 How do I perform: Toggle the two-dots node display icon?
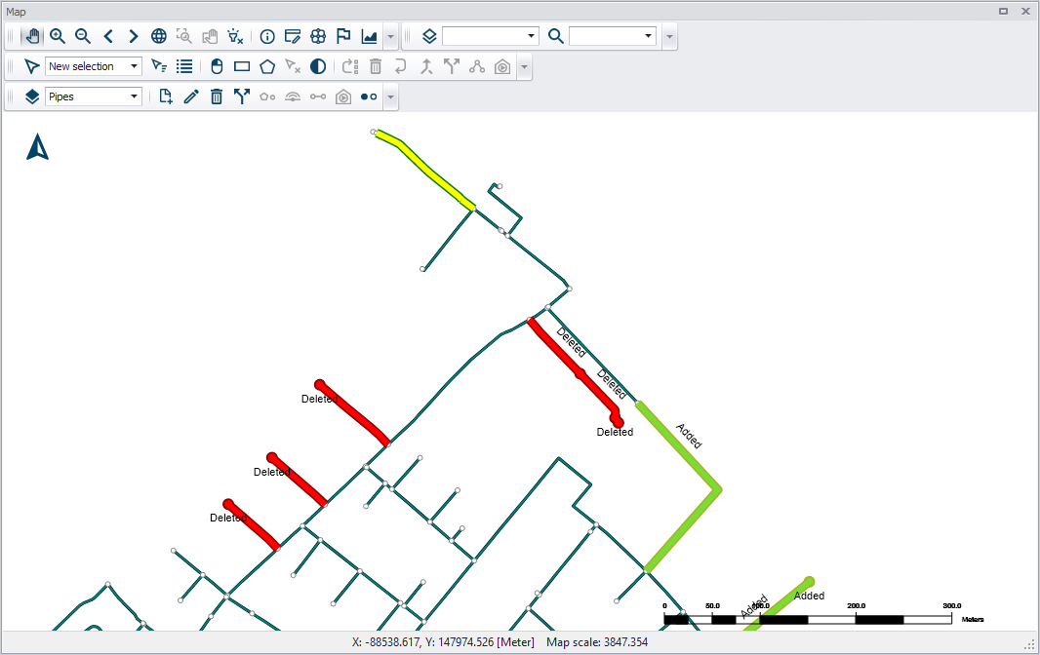click(x=369, y=96)
